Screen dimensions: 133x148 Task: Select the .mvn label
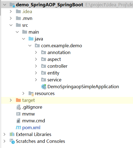click(x=27, y=18)
